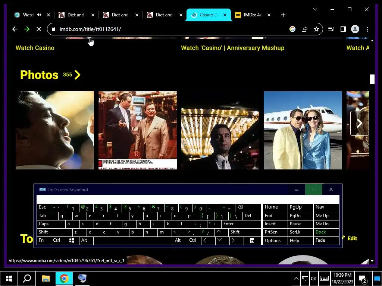Click the Fade key on On-Screen Keyboard
Image resolution: width=382 pixels, height=286 pixels.
tap(326, 241)
